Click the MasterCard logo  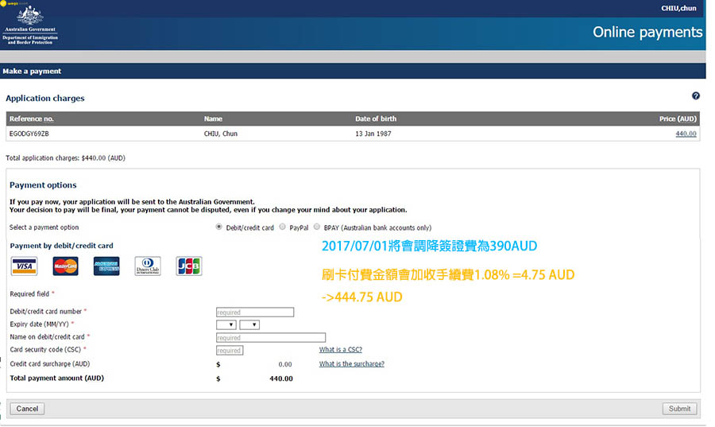[65, 266]
